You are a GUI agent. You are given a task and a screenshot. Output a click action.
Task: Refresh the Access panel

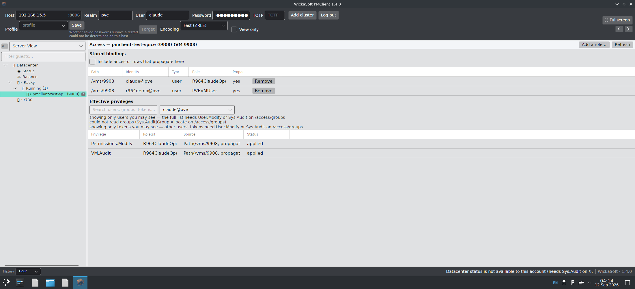tap(622, 45)
